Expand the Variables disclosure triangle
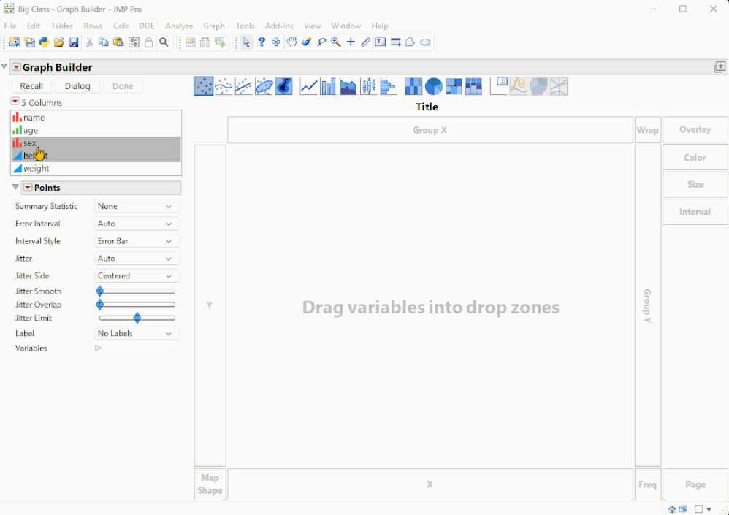729x515 pixels. (x=99, y=348)
